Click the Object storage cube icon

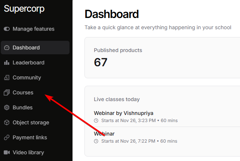pos(6,122)
